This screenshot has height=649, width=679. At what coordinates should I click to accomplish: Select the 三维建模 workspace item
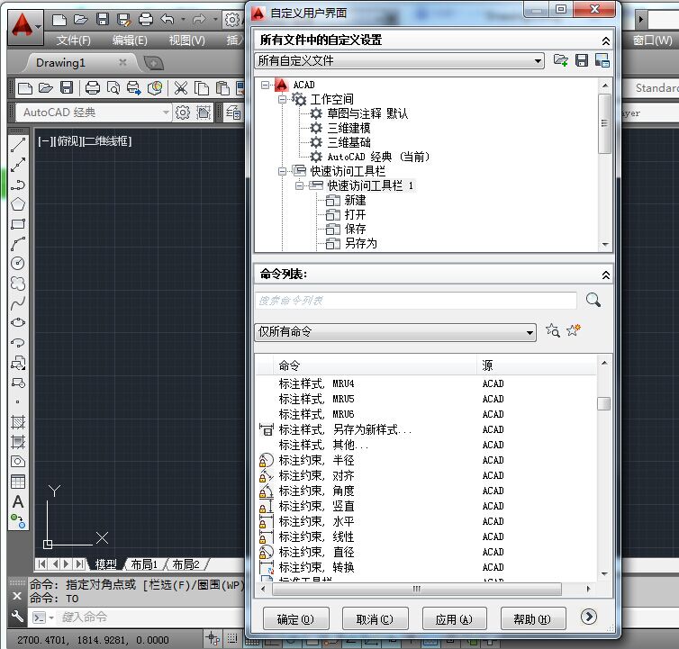(349, 128)
